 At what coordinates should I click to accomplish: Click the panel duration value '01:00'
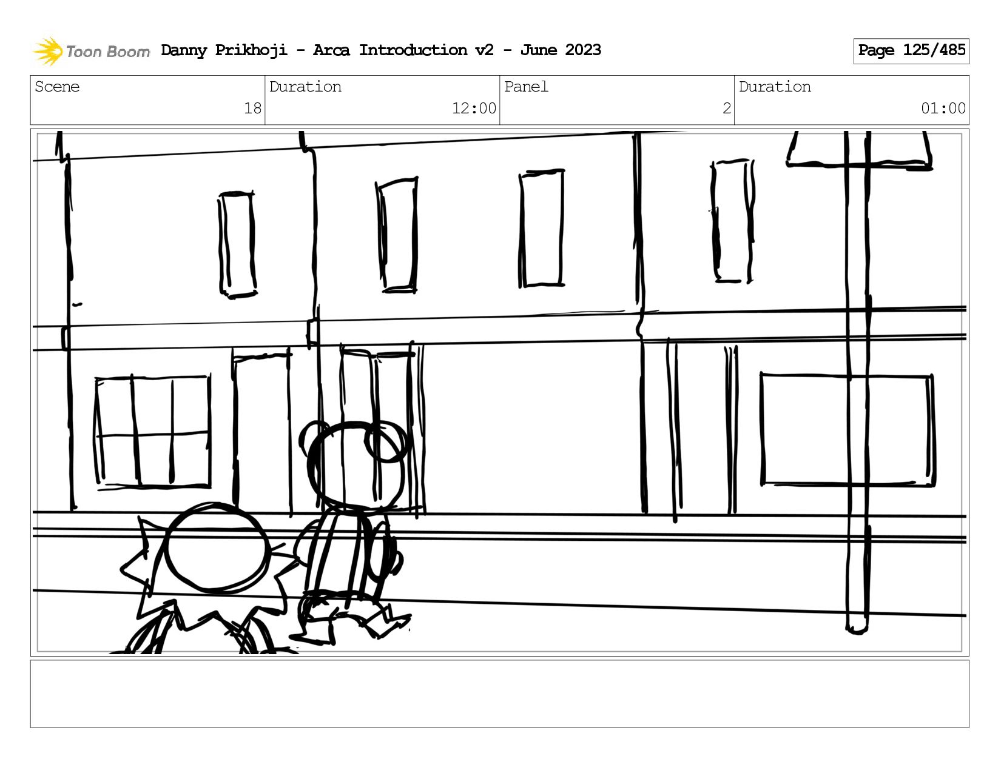click(943, 109)
